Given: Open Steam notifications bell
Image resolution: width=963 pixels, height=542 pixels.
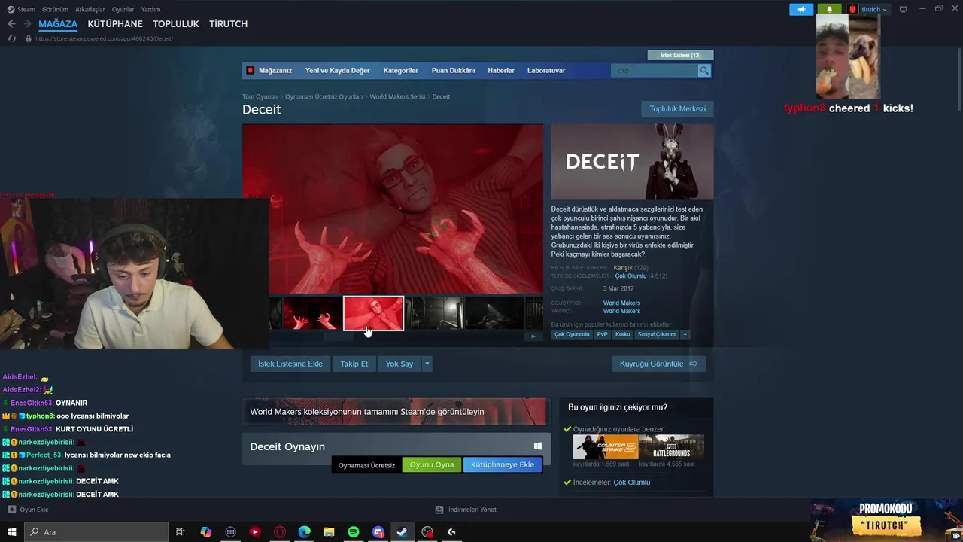Looking at the screenshot, I should pyautogui.click(x=830, y=9).
